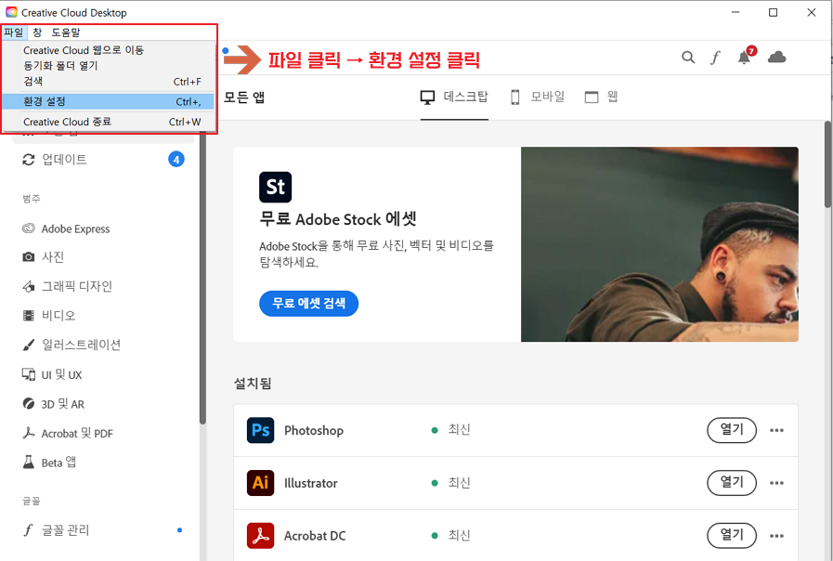The width and height of the screenshot is (833, 561).
Task: Click the Acrobat DC app icon
Action: tap(260, 536)
